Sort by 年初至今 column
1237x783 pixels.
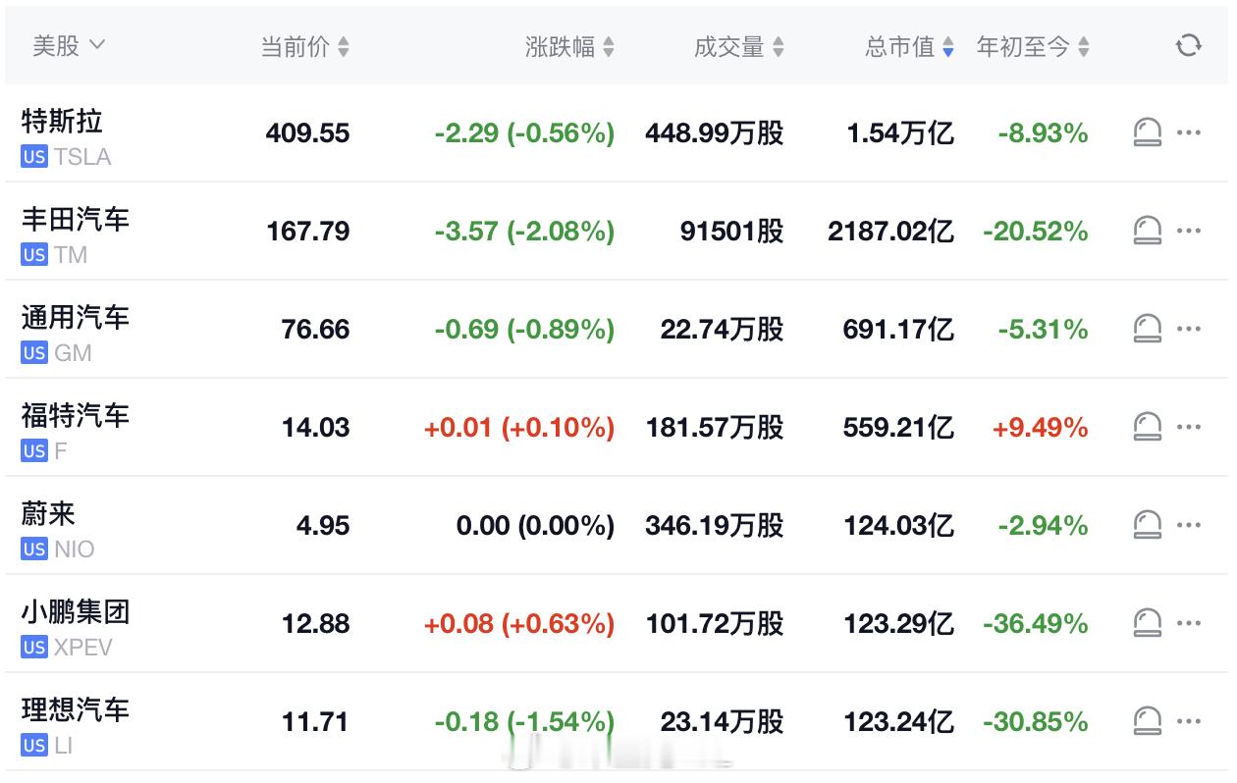click(1033, 46)
